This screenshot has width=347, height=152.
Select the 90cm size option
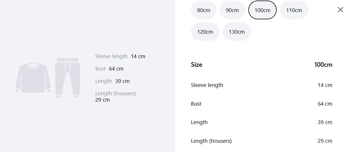[232, 10]
